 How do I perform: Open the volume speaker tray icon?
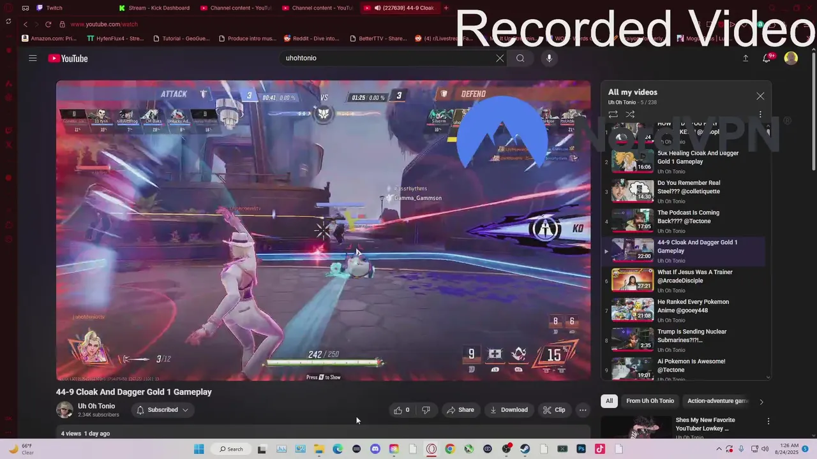coord(765,449)
